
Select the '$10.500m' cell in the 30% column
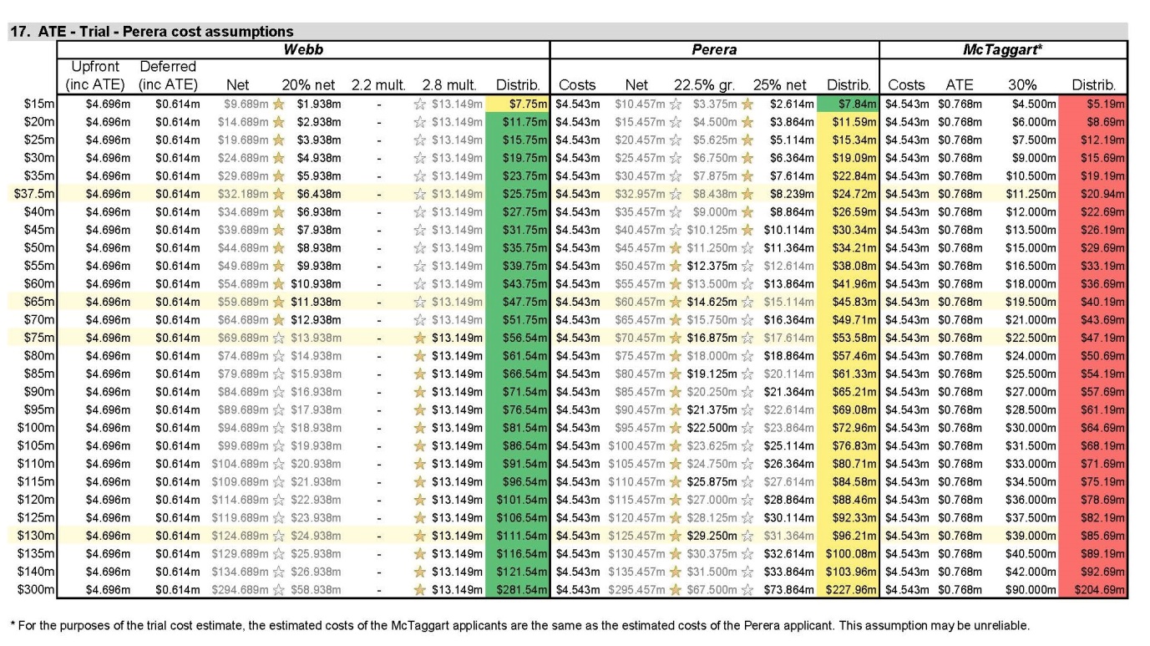pos(1030,176)
